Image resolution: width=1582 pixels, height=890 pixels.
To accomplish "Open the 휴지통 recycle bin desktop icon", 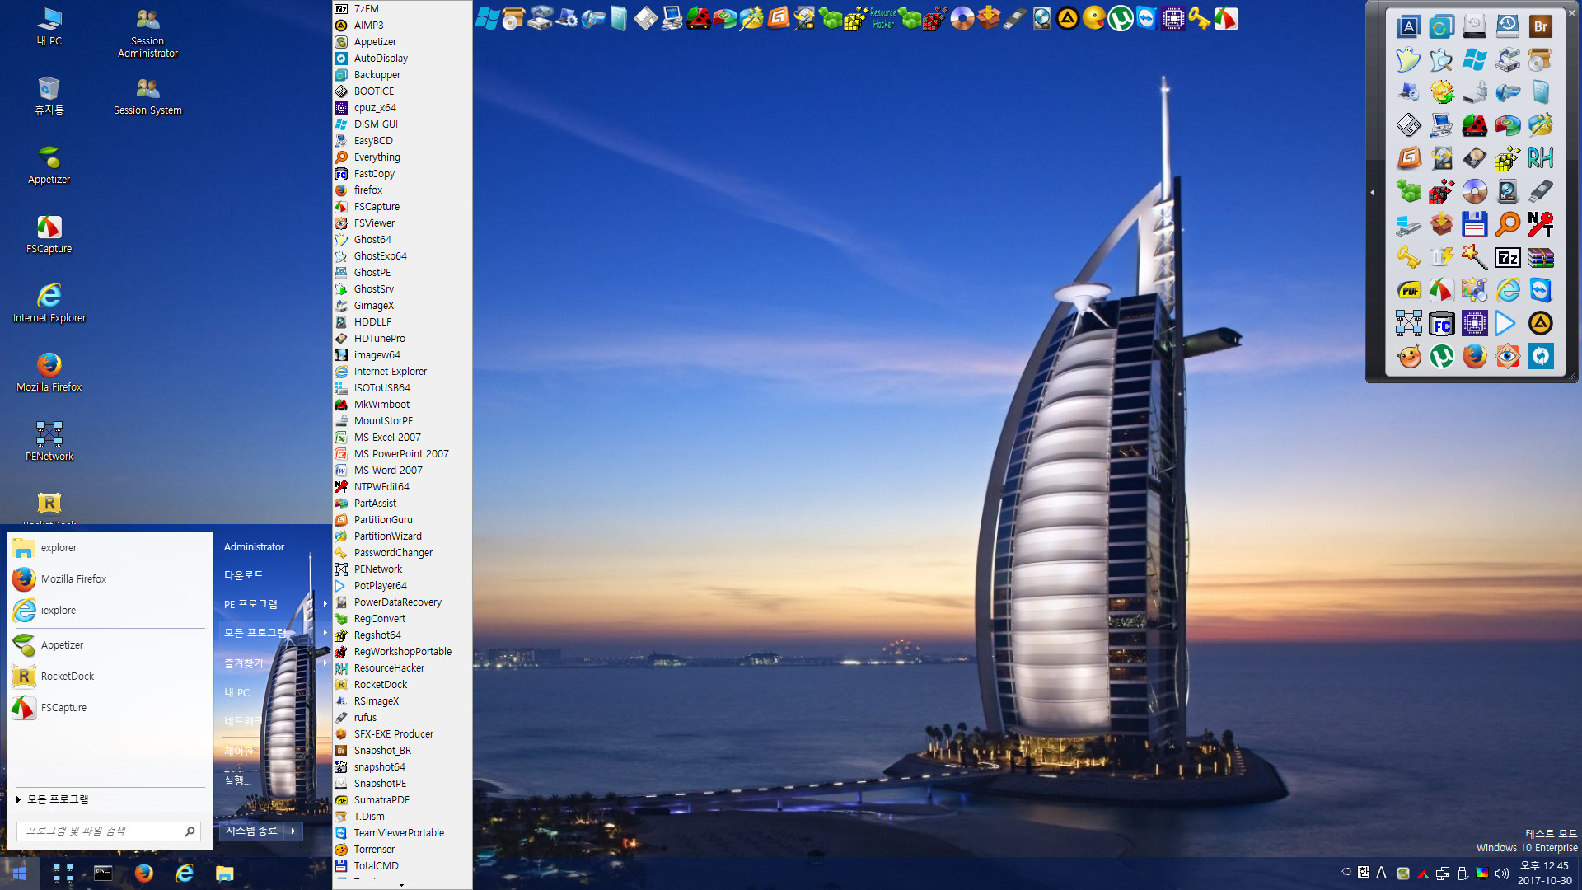I will (49, 96).
